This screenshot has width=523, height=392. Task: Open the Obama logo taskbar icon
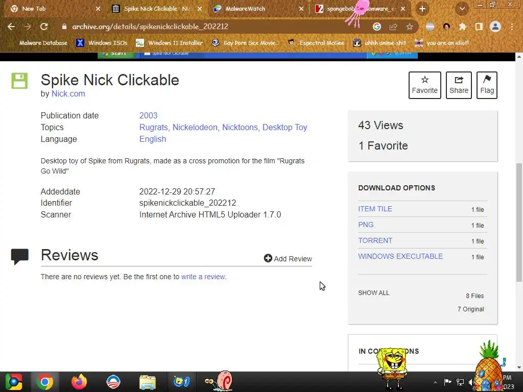tap(113, 382)
